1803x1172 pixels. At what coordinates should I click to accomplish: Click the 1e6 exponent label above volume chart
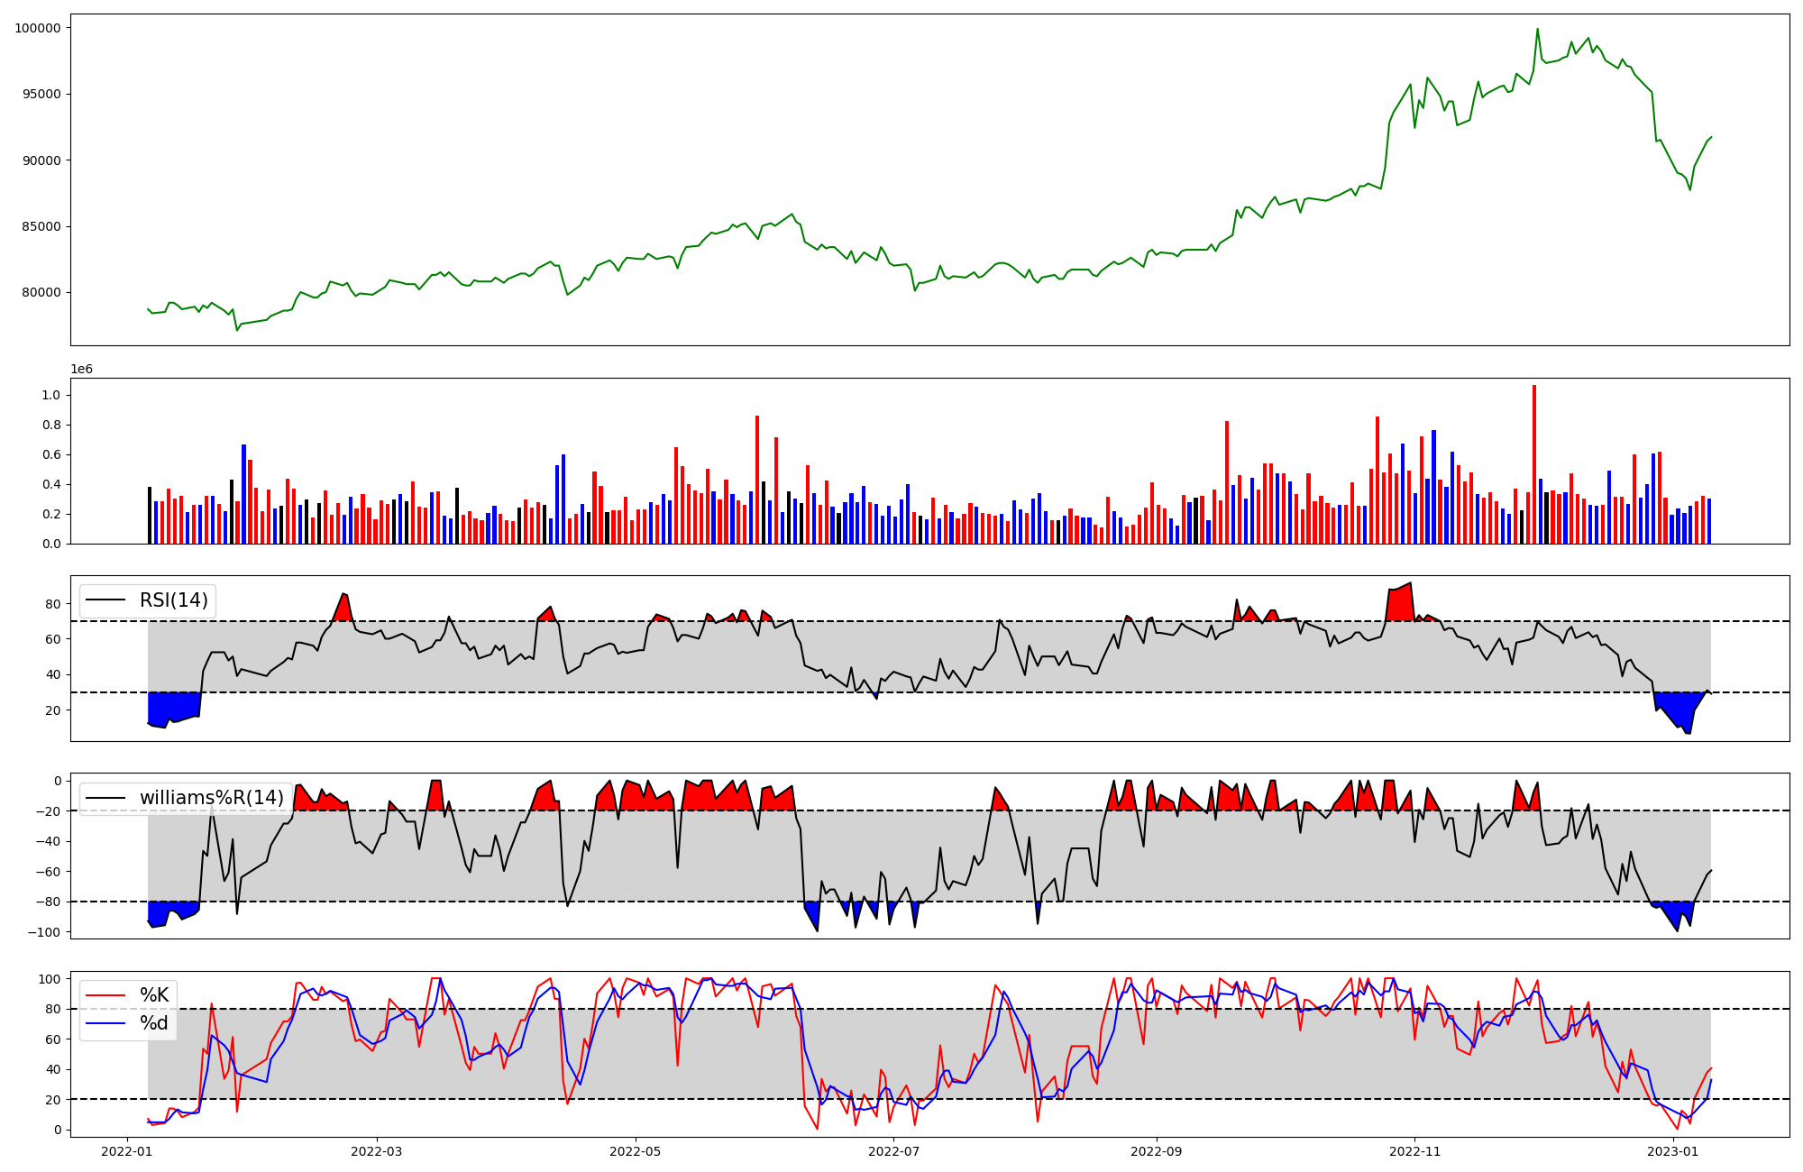81,370
